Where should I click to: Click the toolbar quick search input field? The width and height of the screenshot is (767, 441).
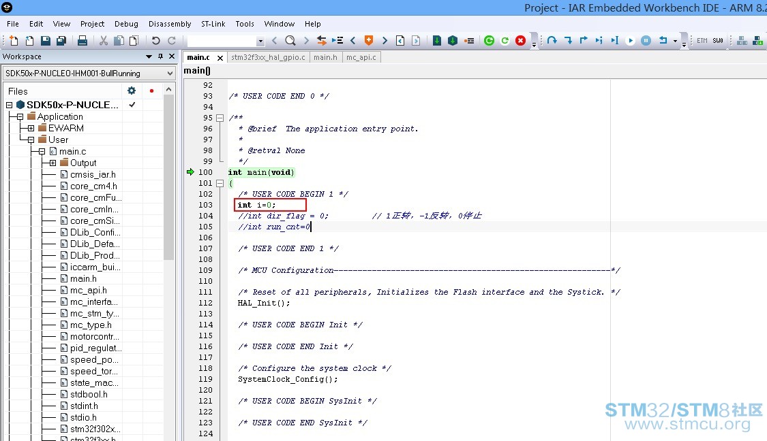pos(222,41)
